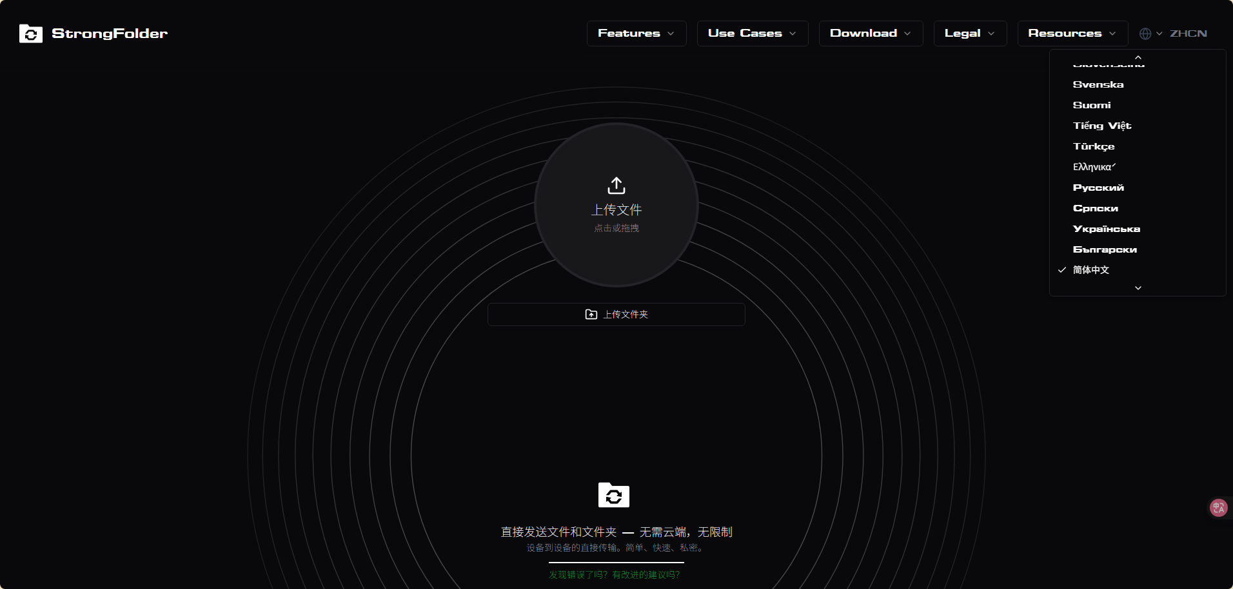The width and height of the screenshot is (1233, 589).
Task: Open the Use Cases menu
Action: [751, 33]
